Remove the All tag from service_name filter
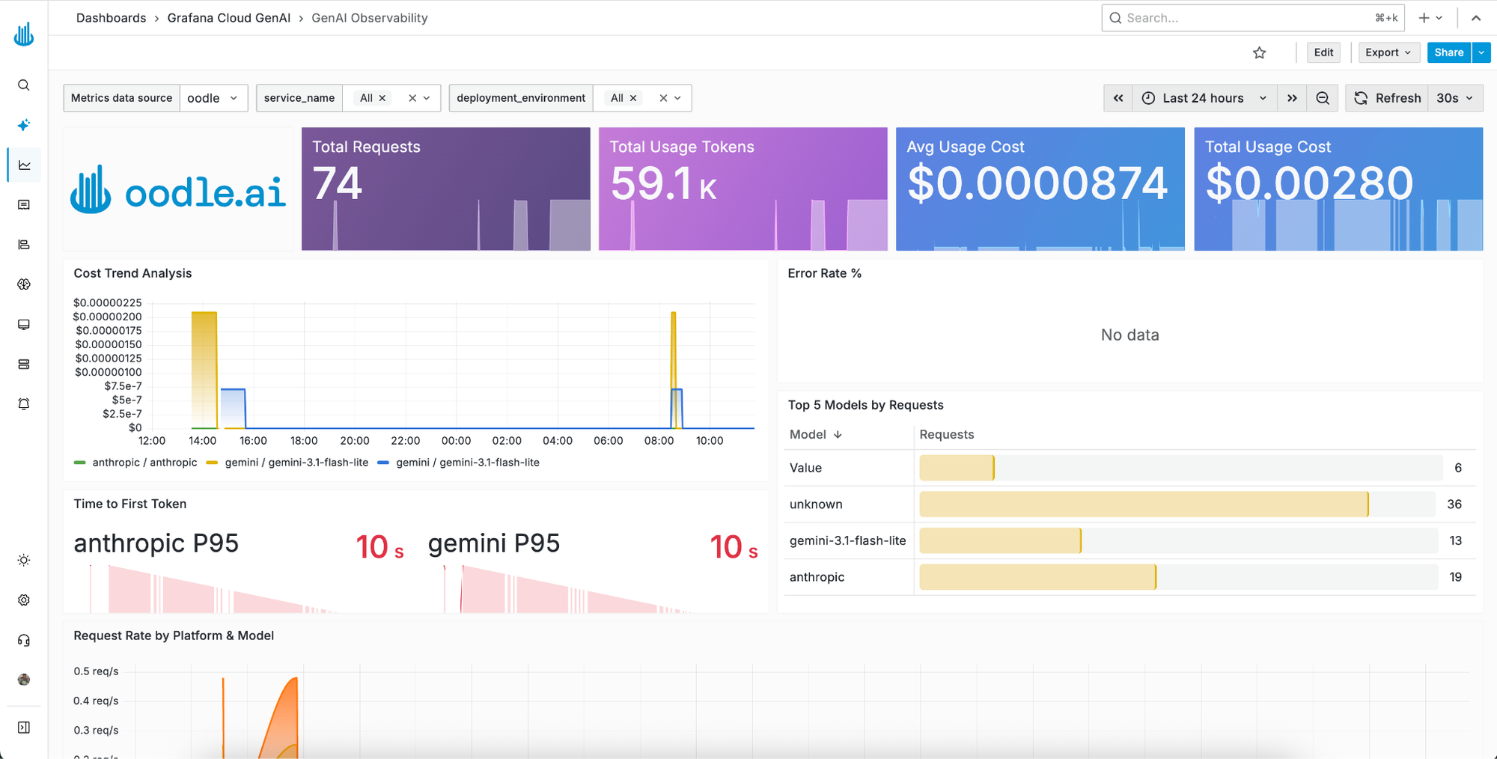Viewport: 1497px width, 759px height. (382, 98)
